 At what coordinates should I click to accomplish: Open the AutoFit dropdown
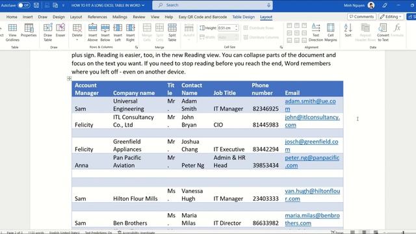[189, 32]
